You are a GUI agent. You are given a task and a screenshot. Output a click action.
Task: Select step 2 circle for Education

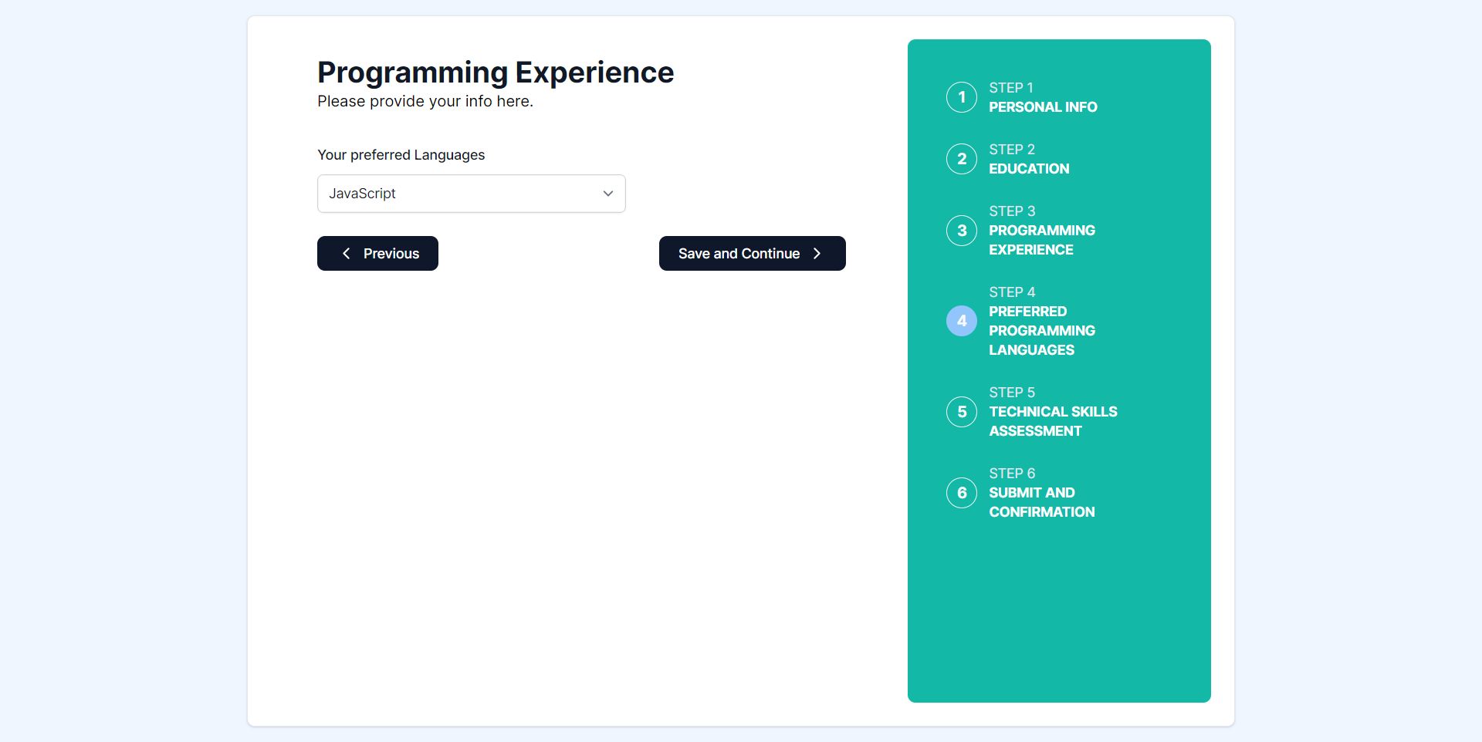tap(962, 159)
